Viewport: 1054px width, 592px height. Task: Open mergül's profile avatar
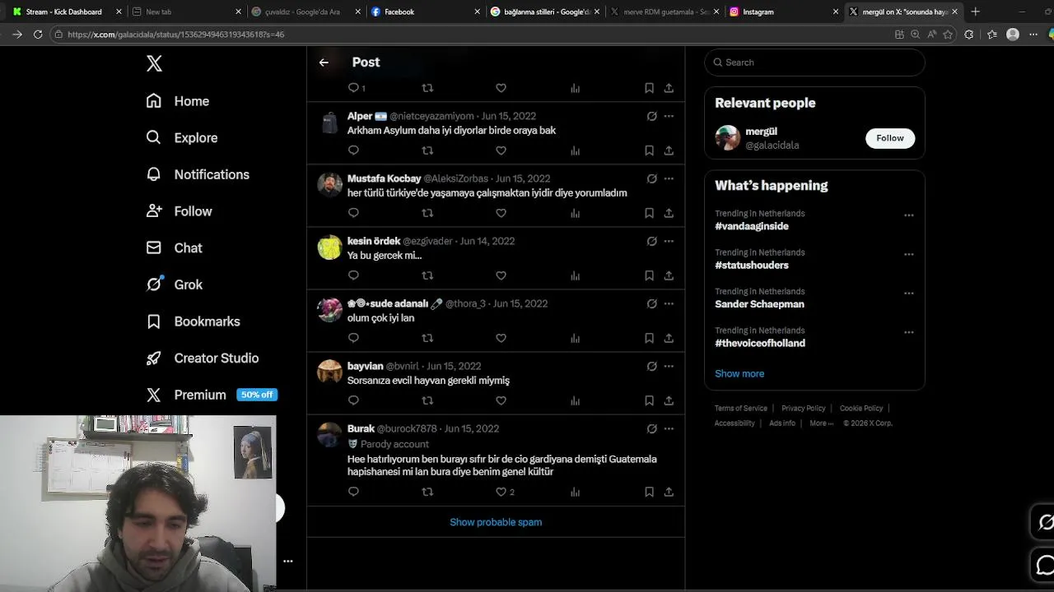[x=728, y=137]
